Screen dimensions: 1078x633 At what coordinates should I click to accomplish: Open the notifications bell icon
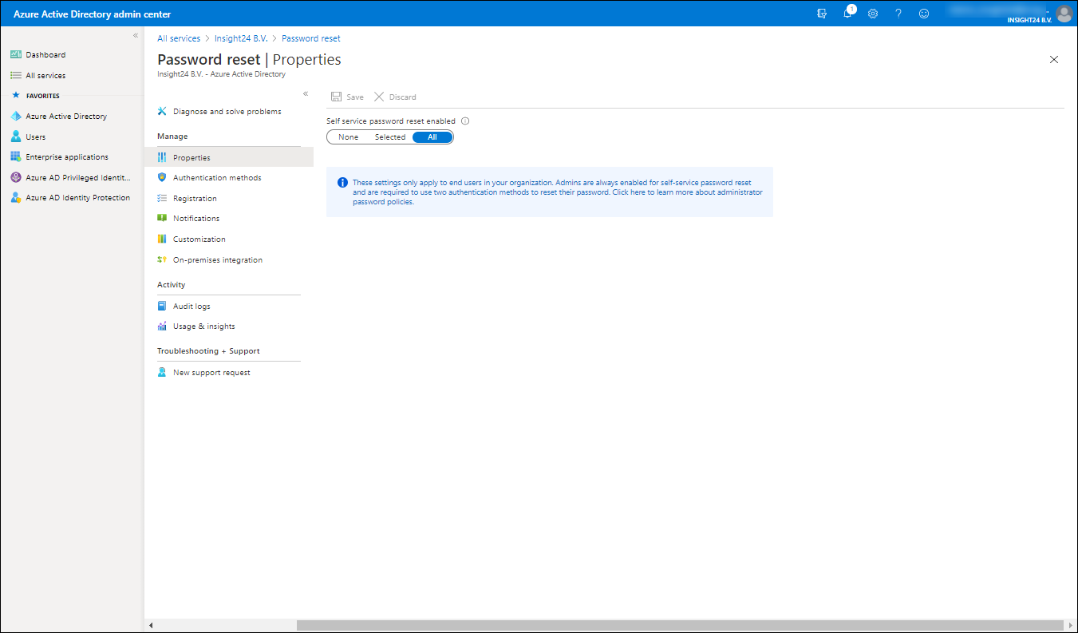(848, 14)
